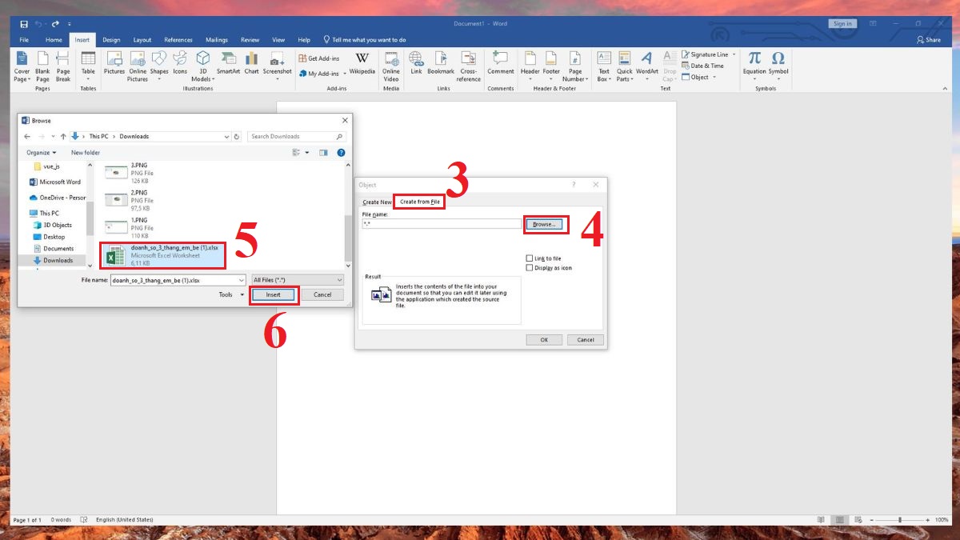
Task: Enable the Display as icon checkbox
Action: click(530, 268)
